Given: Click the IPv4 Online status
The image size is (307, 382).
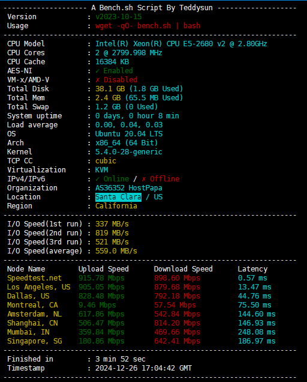Looking at the screenshot, I should tap(112, 179).
